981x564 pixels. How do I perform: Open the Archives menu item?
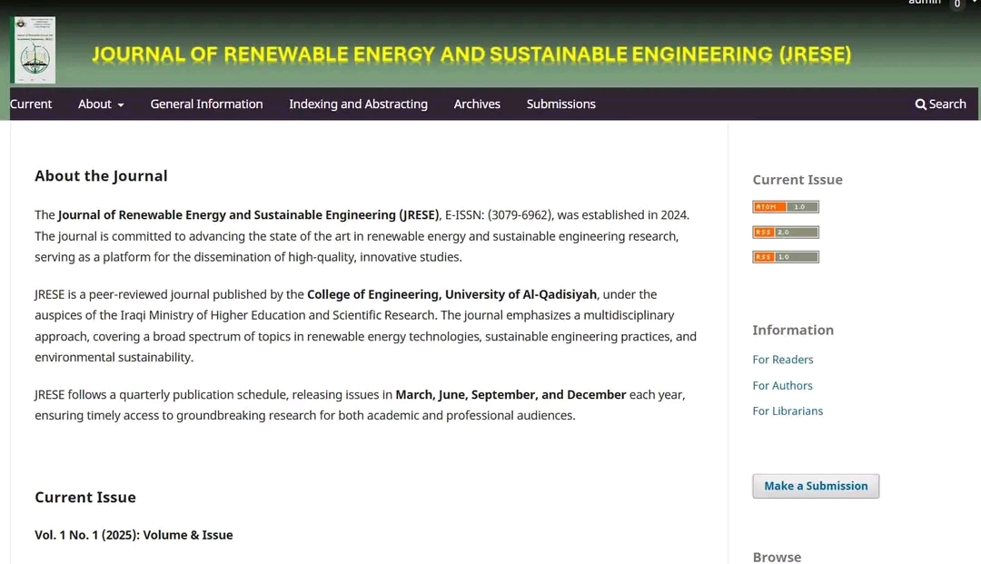477,104
